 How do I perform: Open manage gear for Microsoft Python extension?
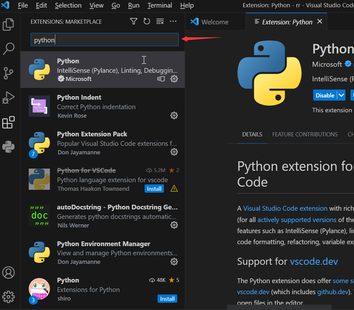174,79
